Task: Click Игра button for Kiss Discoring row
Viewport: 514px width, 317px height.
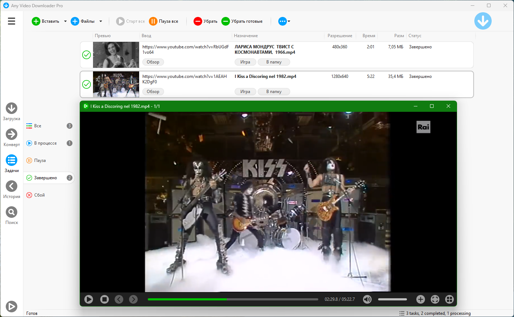Action: 245,92
